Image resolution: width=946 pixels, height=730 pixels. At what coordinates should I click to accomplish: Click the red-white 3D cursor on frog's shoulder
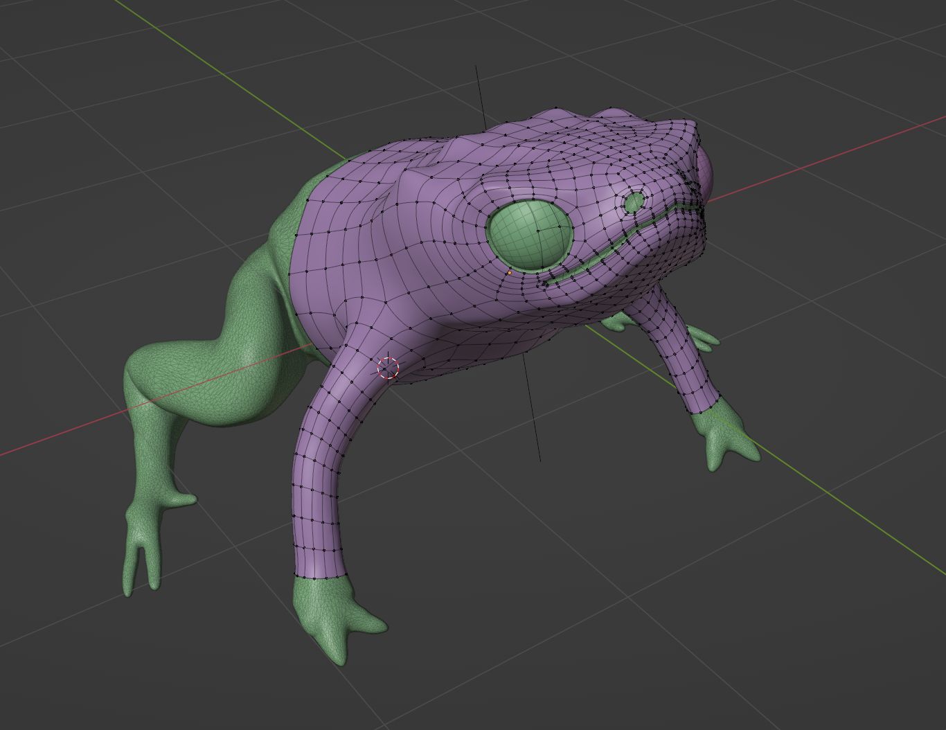(x=388, y=368)
